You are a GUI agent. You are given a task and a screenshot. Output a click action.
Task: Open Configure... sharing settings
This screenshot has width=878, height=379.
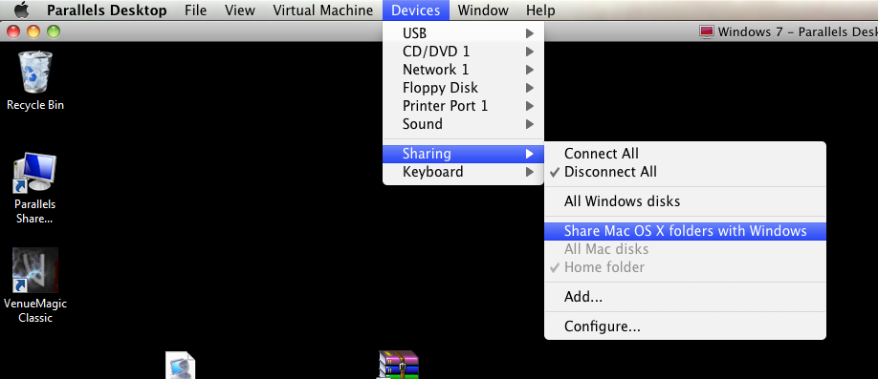click(686, 326)
